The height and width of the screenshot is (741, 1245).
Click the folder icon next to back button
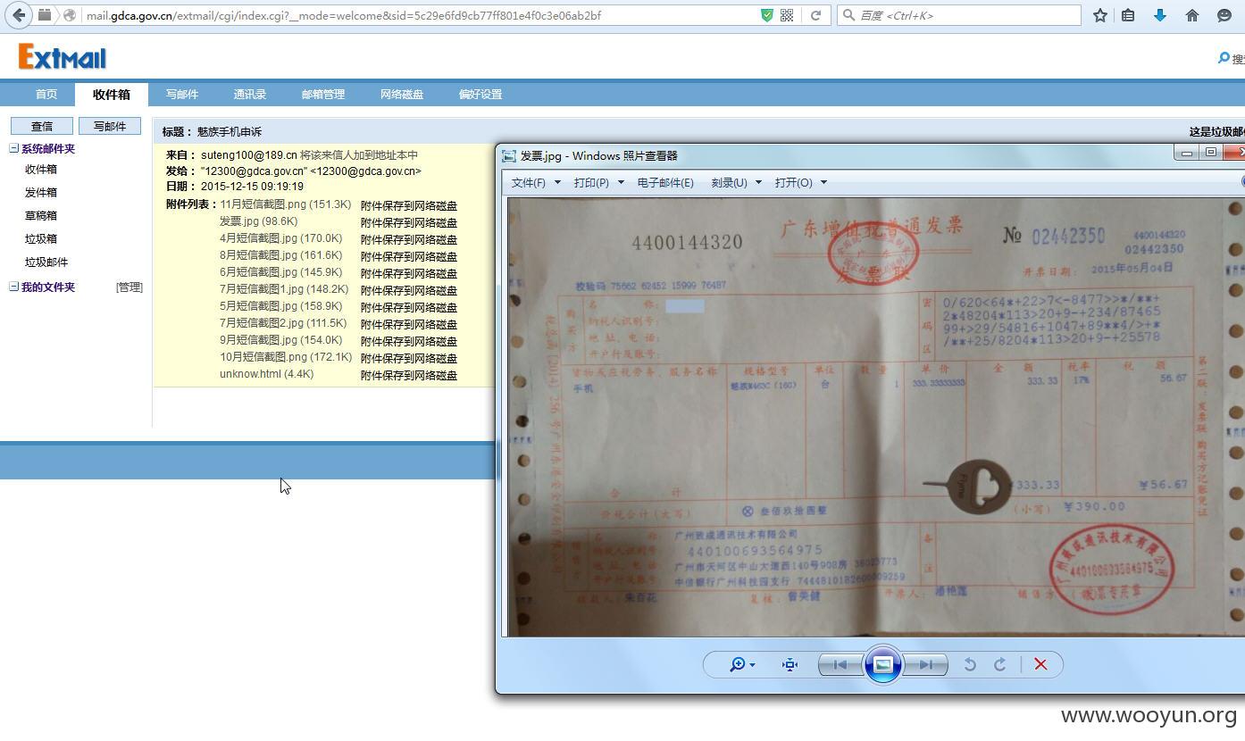[44, 15]
